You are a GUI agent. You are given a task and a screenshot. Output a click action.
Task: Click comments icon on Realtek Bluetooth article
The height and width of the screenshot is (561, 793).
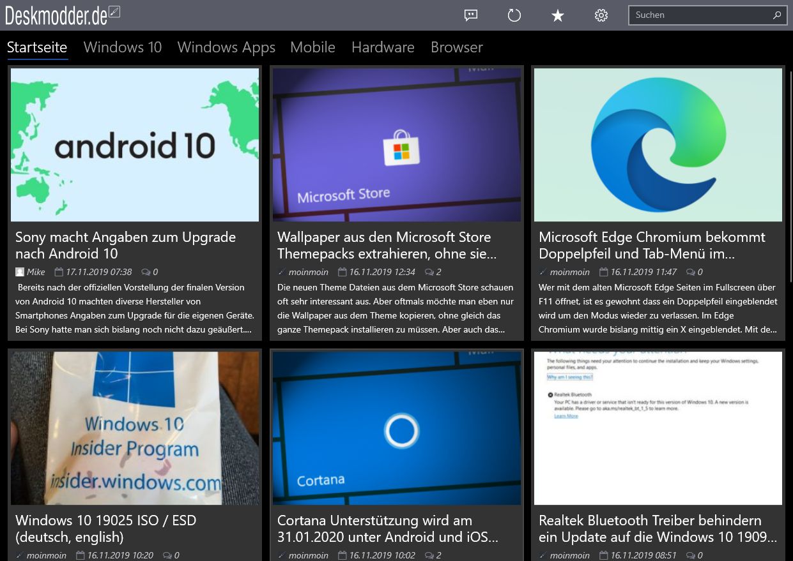click(x=690, y=555)
